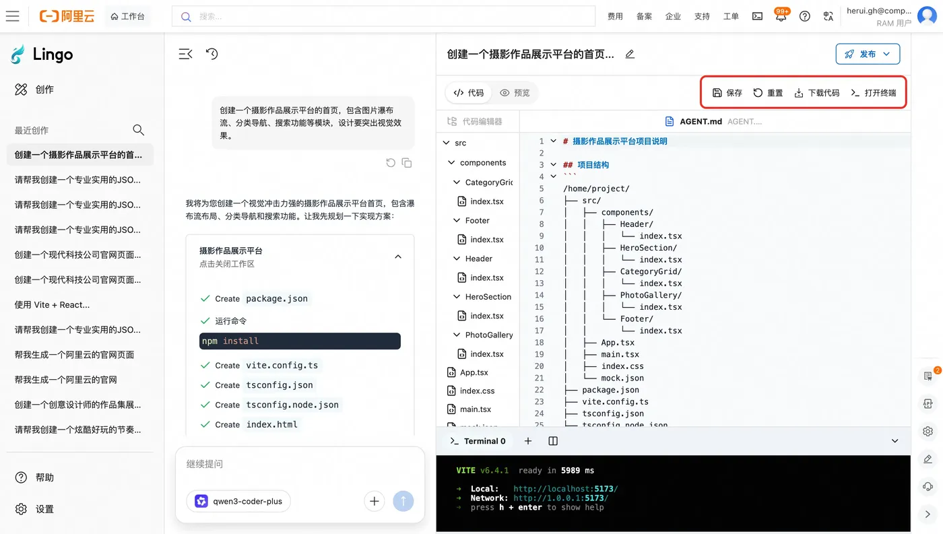
Task: Open main.tsx in the file tree
Action: pyautogui.click(x=469, y=409)
